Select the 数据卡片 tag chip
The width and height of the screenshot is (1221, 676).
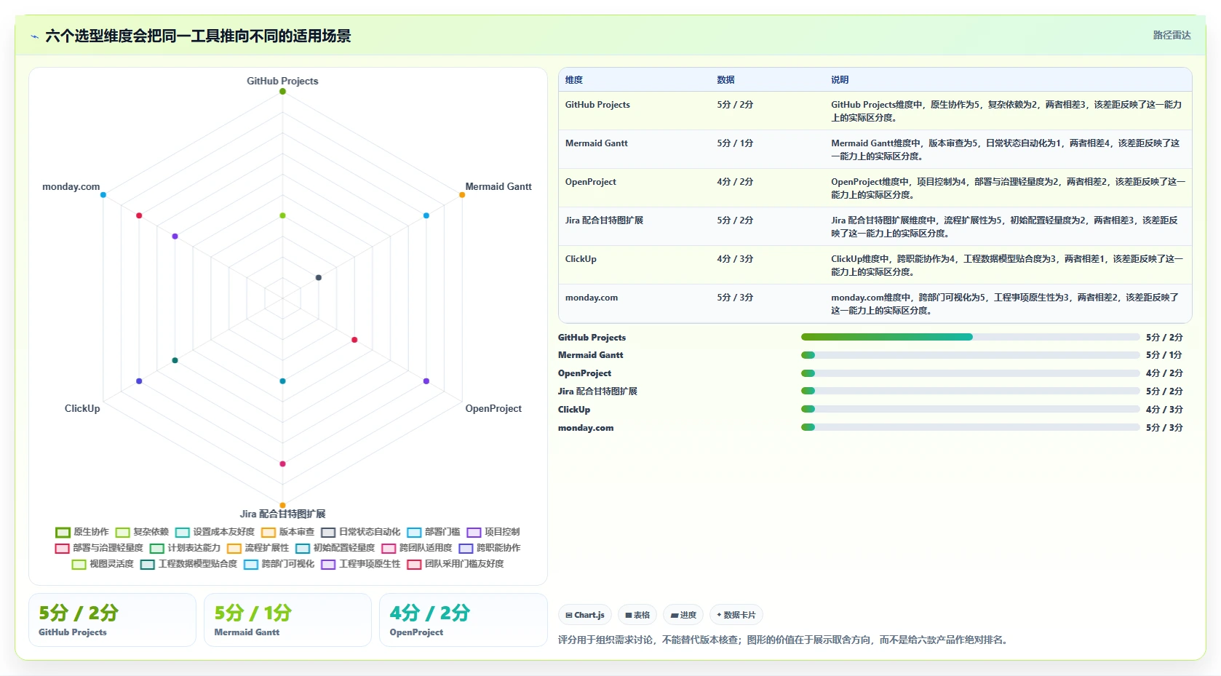(x=736, y=615)
